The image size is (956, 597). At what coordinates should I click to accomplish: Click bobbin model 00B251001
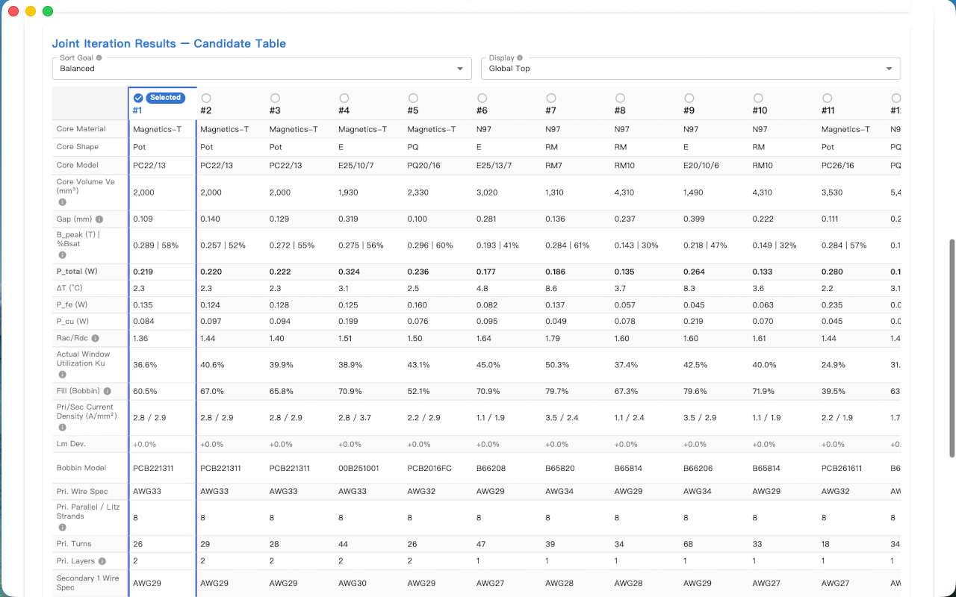(x=358, y=468)
